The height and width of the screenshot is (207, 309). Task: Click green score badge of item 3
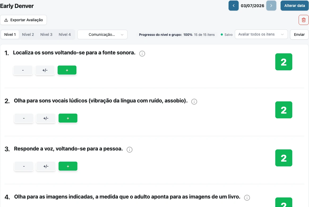click(284, 158)
